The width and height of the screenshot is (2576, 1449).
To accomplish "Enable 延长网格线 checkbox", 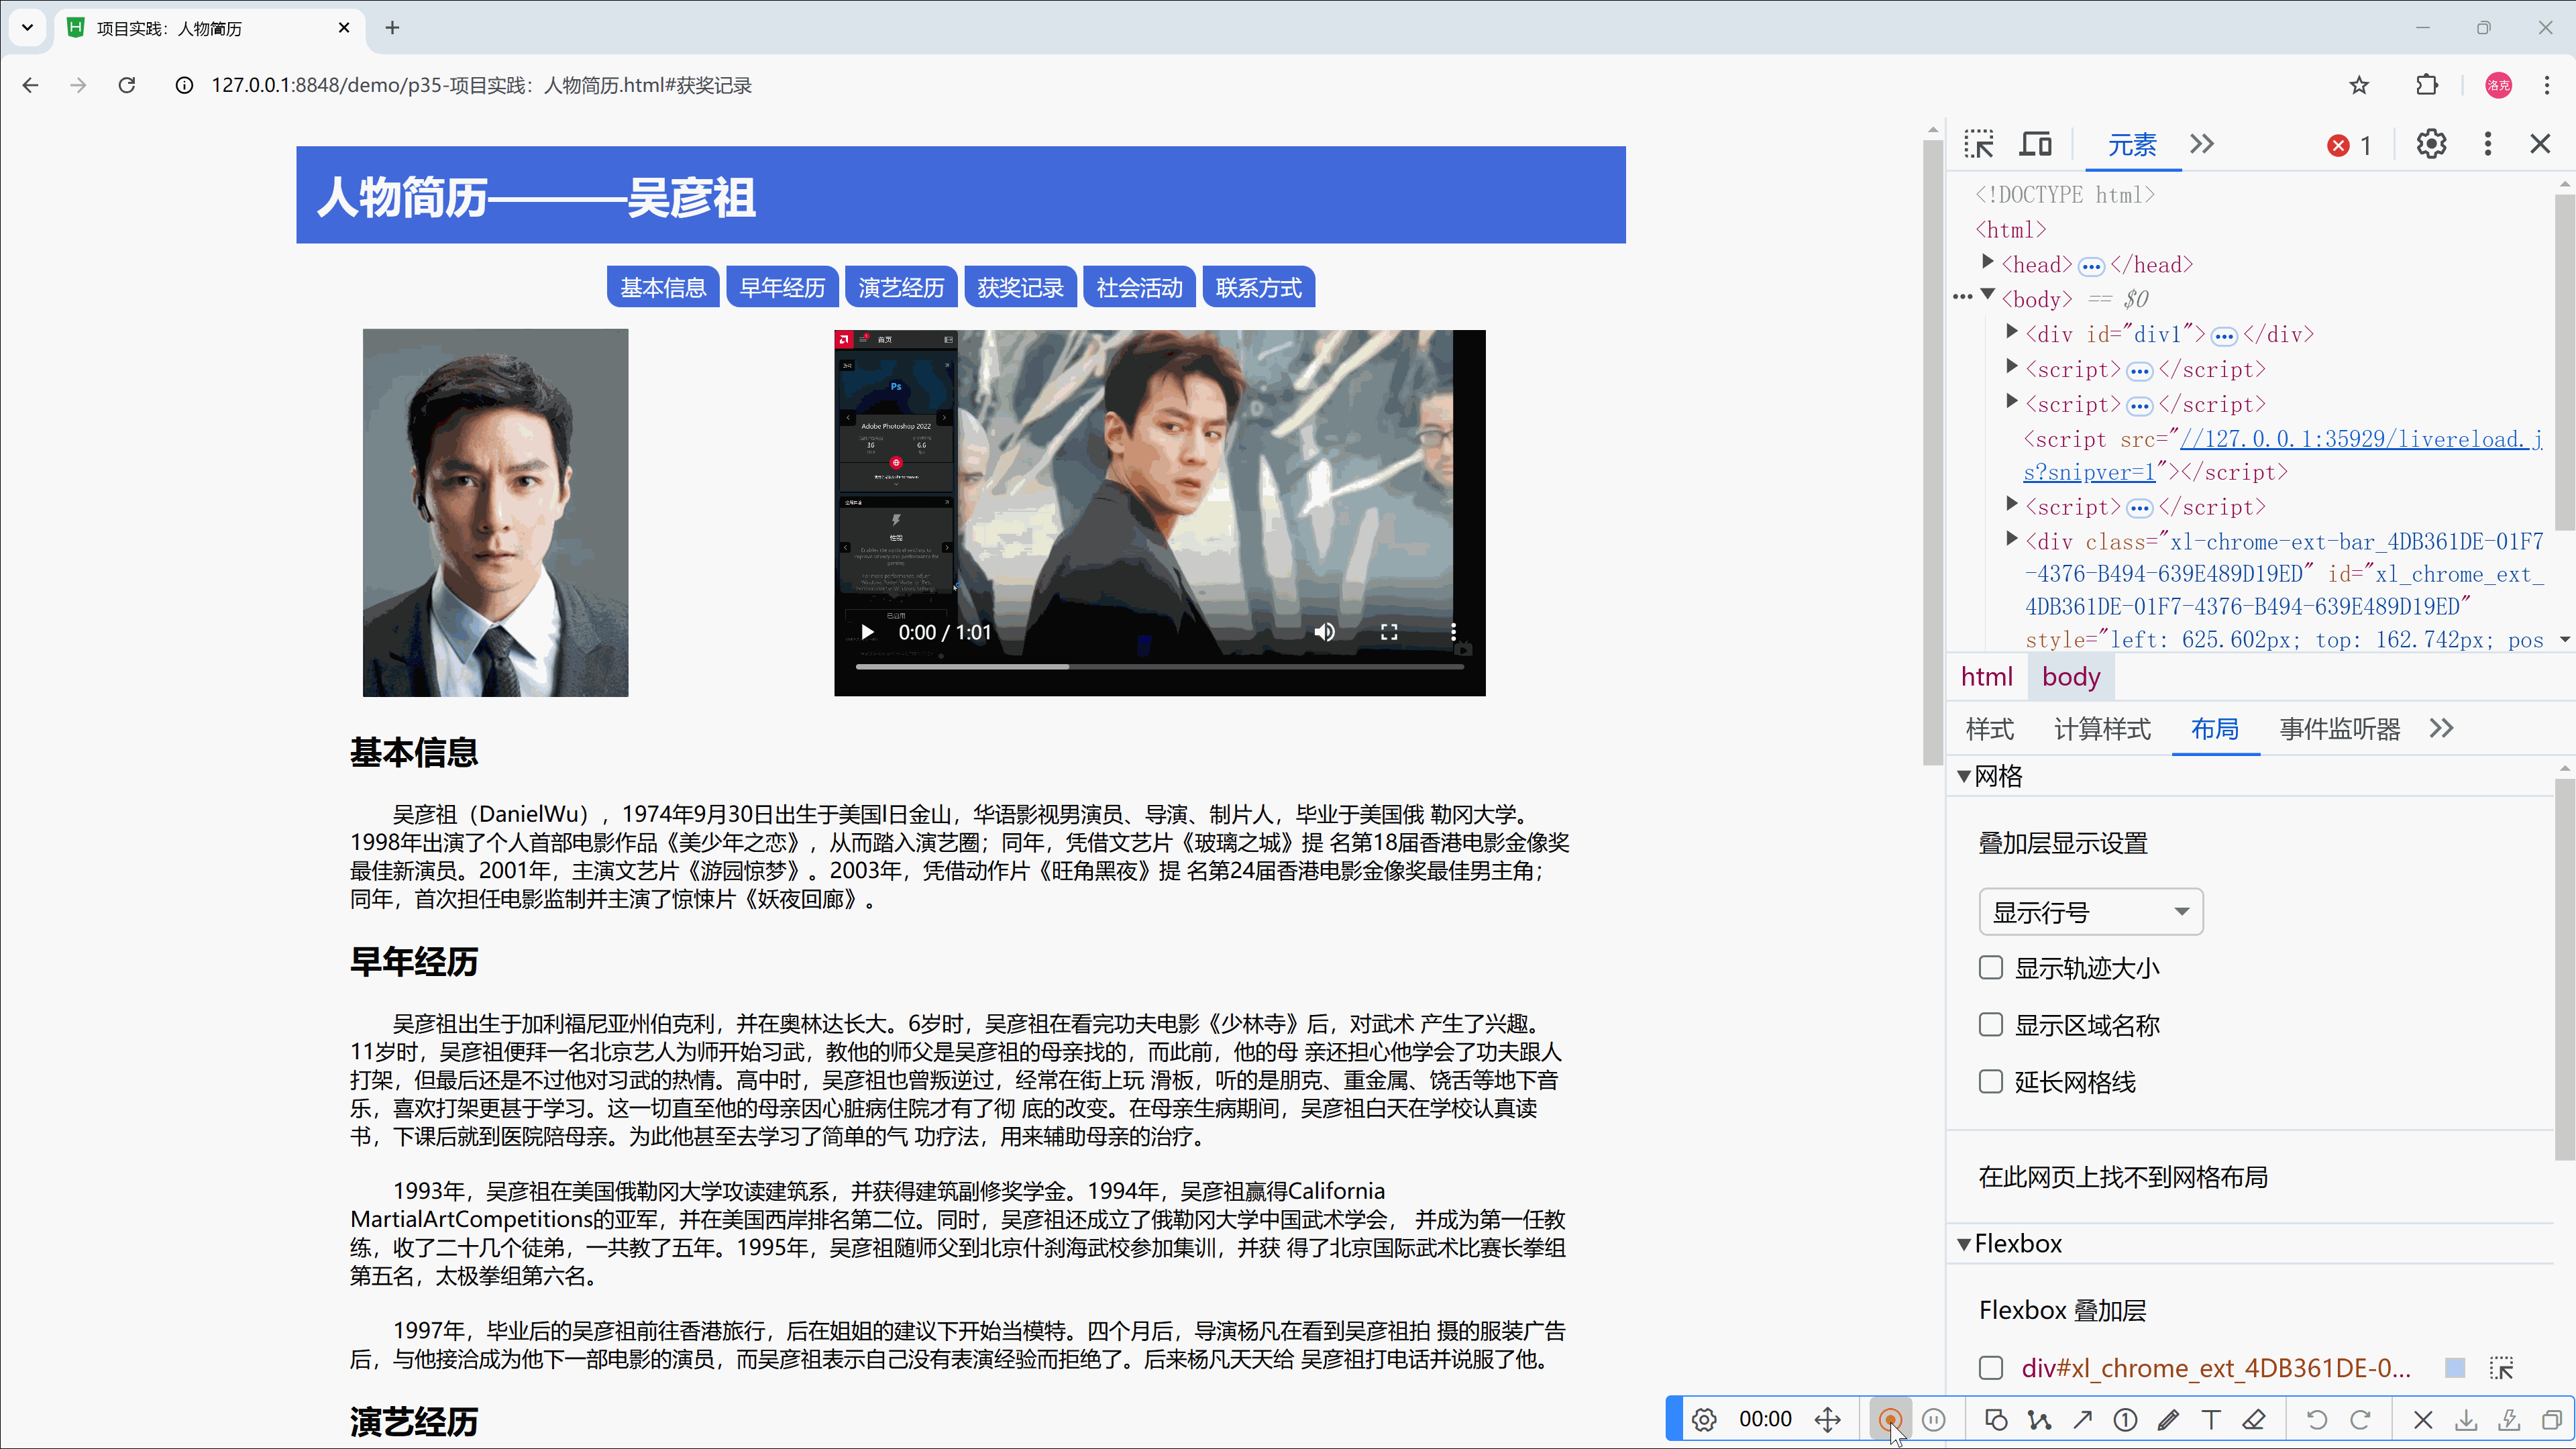I will click(x=1991, y=1081).
